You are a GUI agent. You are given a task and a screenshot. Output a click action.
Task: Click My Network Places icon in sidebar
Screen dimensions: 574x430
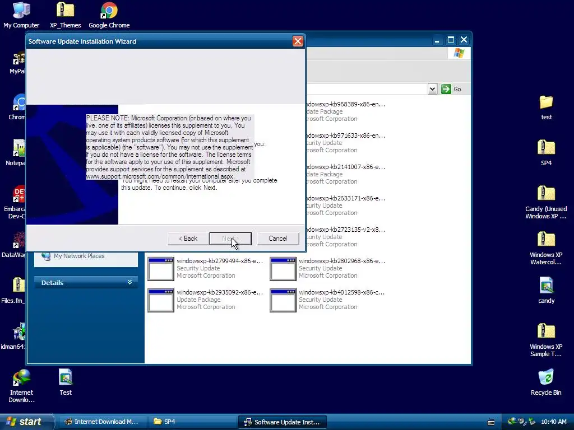coord(46,256)
